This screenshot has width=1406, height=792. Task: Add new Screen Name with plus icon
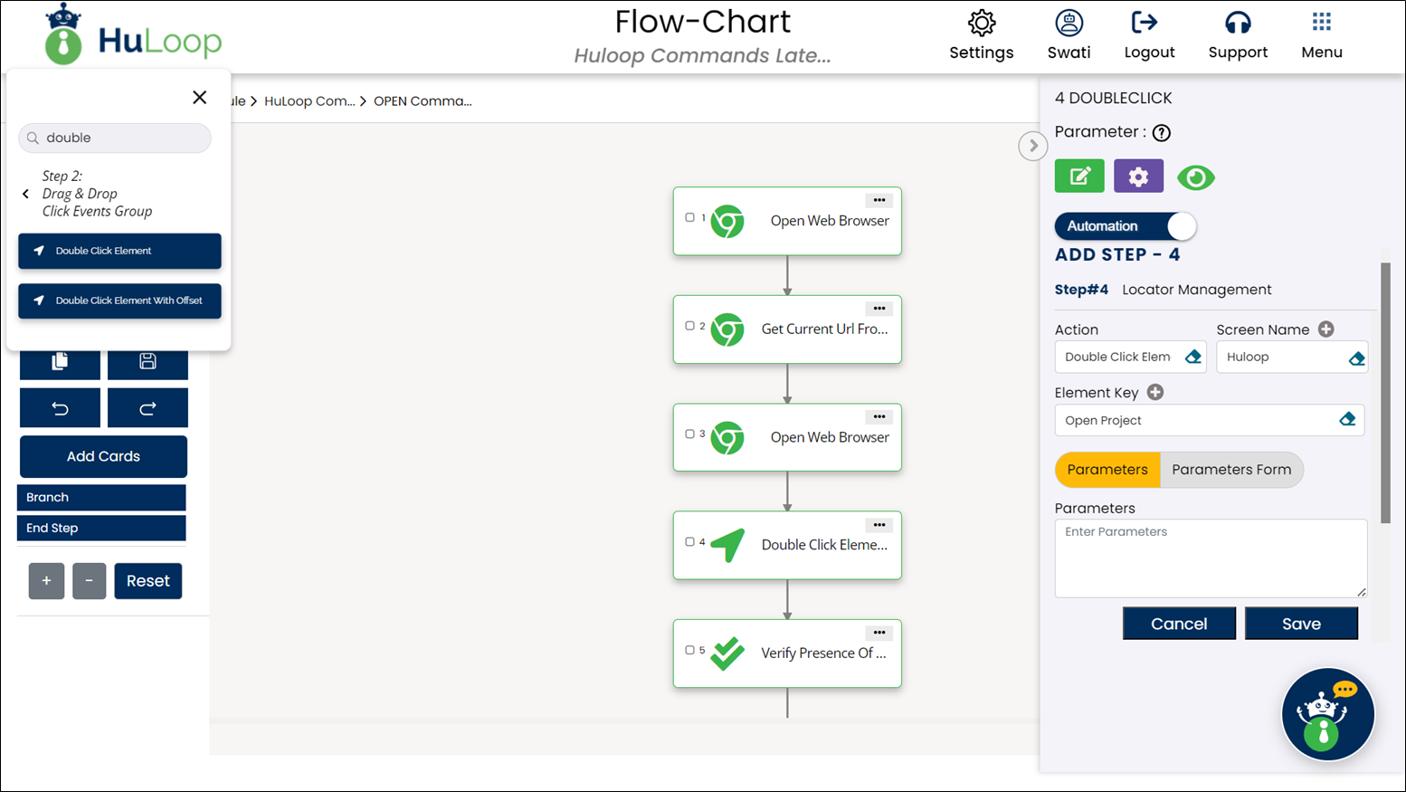1326,329
